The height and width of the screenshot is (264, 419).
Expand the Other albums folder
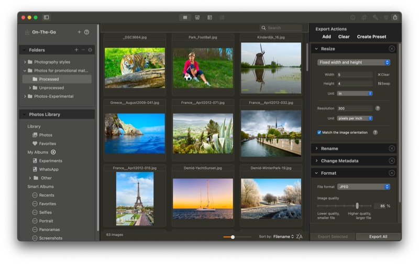coord(30,178)
